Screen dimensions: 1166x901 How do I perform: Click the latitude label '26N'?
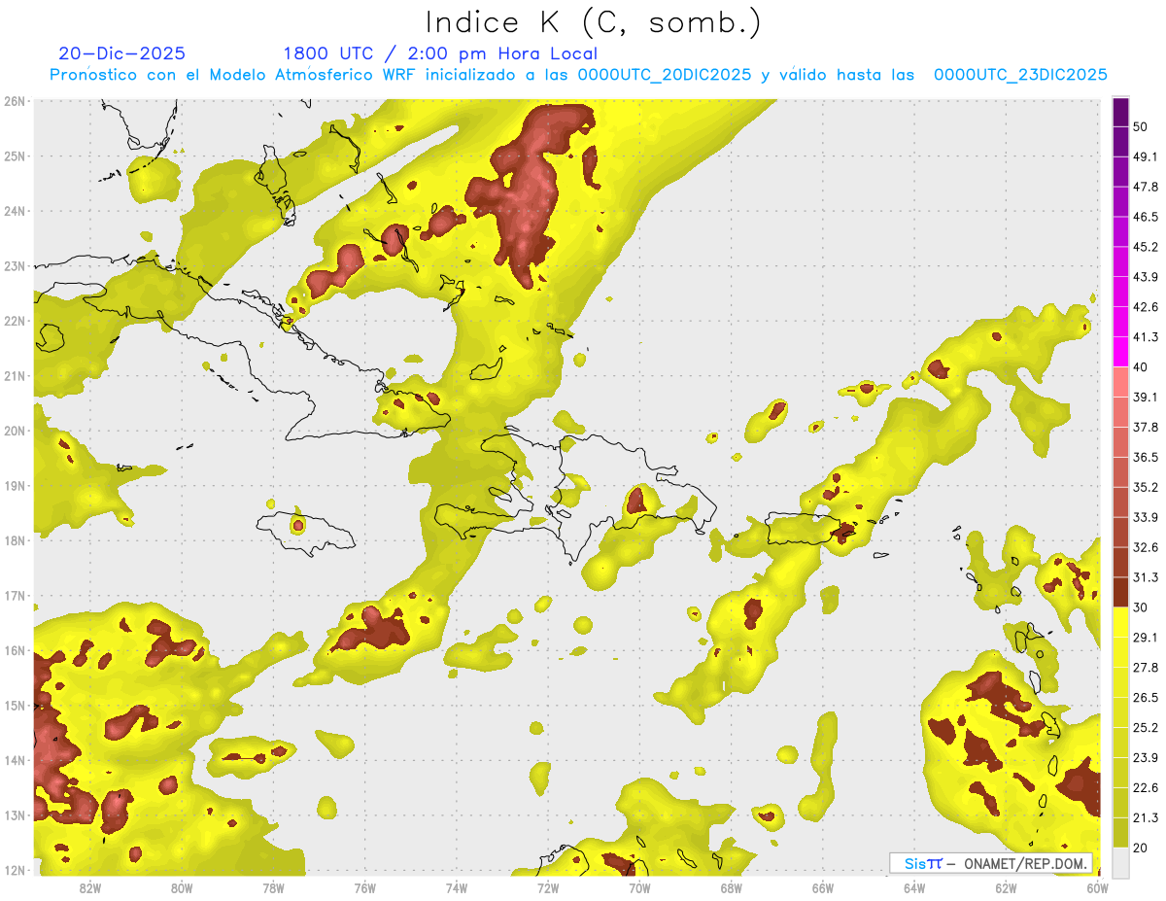(x=14, y=101)
